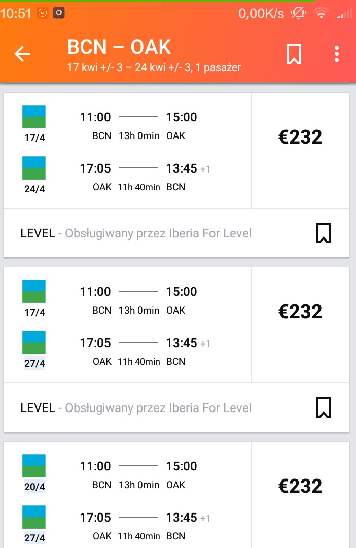Select the €232 price of first result
The width and height of the screenshot is (356, 548).
(x=300, y=136)
